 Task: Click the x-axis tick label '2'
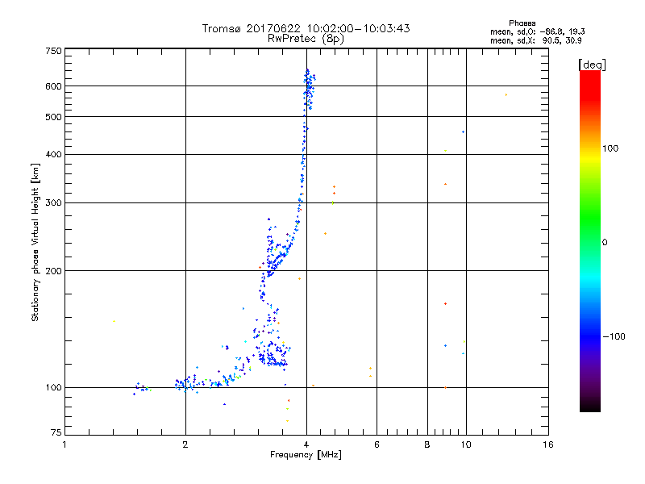click(185, 444)
